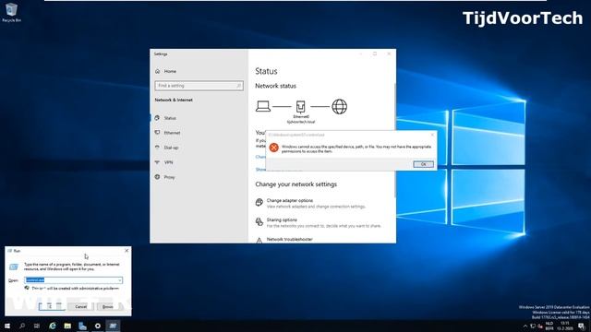Screen dimensions: 591x332
Task: Click the Find a setting search box
Action: click(x=199, y=86)
